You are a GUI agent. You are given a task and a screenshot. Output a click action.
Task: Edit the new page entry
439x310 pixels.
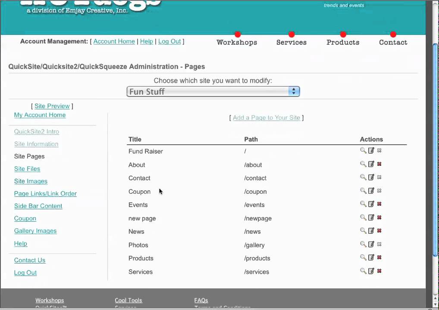tap(371, 217)
